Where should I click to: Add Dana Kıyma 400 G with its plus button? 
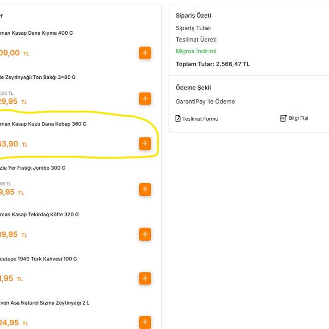point(145,53)
